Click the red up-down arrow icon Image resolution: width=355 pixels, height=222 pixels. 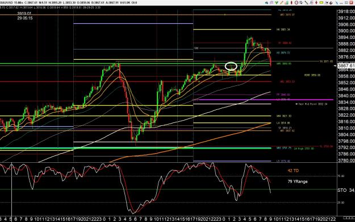pyautogui.click(x=316, y=3)
